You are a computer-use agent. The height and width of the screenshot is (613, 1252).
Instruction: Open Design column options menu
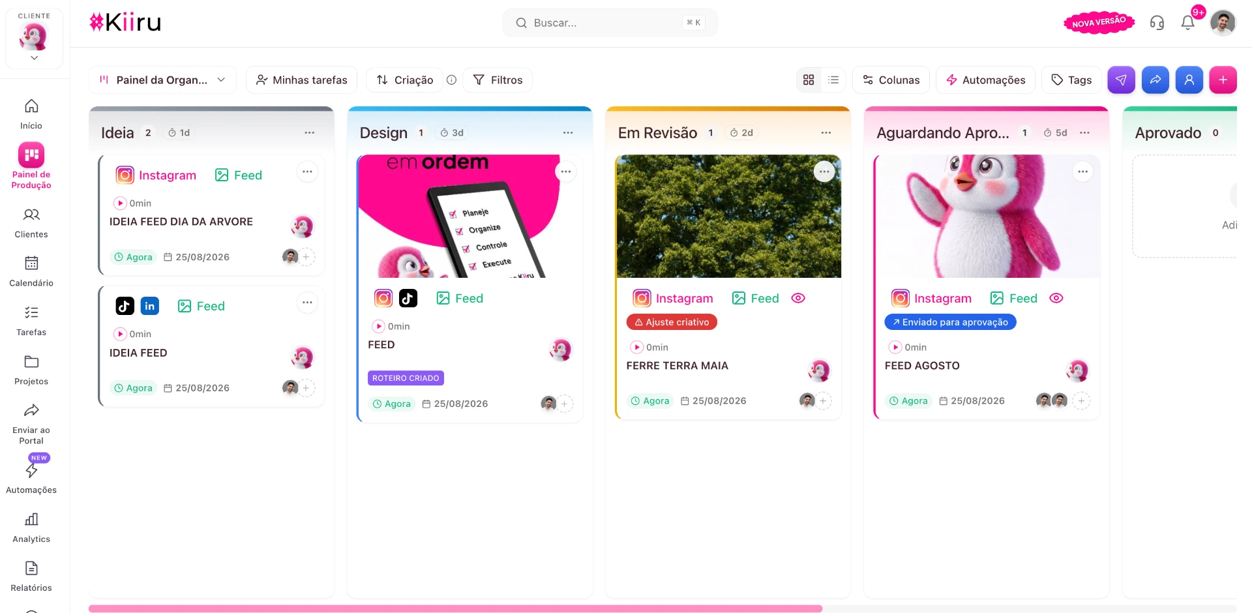(568, 132)
